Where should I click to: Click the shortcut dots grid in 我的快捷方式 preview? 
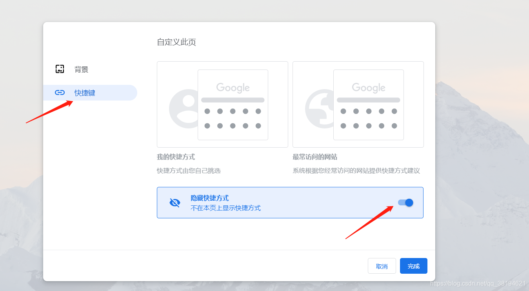pyautogui.click(x=233, y=118)
